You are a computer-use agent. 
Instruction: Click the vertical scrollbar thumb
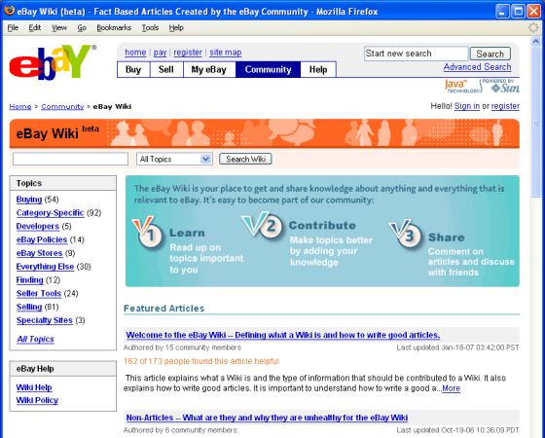click(535, 122)
